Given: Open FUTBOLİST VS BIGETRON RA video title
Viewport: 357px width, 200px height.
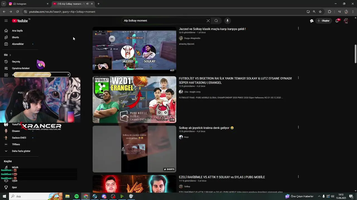Looking at the screenshot, I should pos(235,81).
